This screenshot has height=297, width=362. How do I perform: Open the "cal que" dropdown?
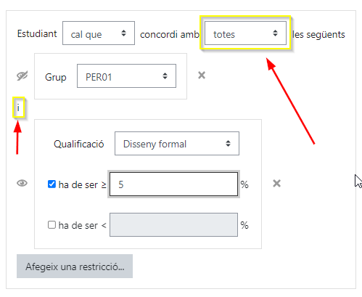[99, 33]
